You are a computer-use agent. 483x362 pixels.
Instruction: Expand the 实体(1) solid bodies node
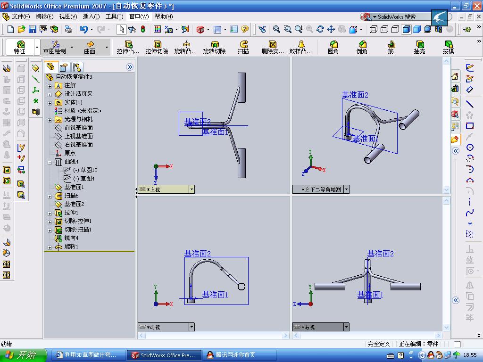click(x=50, y=103)
